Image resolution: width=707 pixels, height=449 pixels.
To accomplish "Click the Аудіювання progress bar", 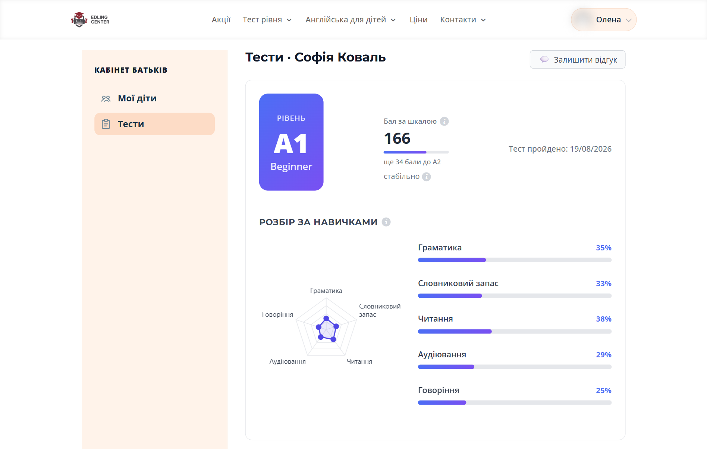I will click(x=515, y=367).
